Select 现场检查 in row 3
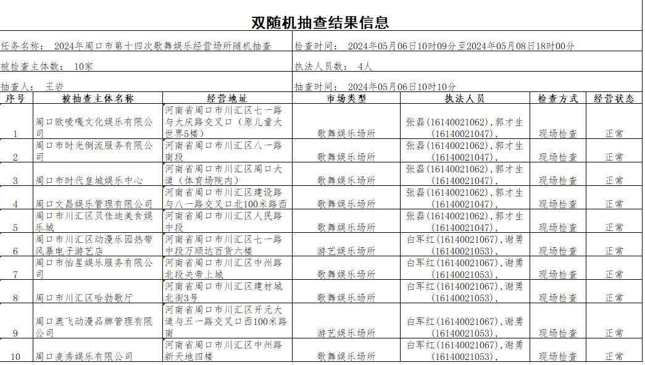 pyautogui.click(x=558, y=174)
